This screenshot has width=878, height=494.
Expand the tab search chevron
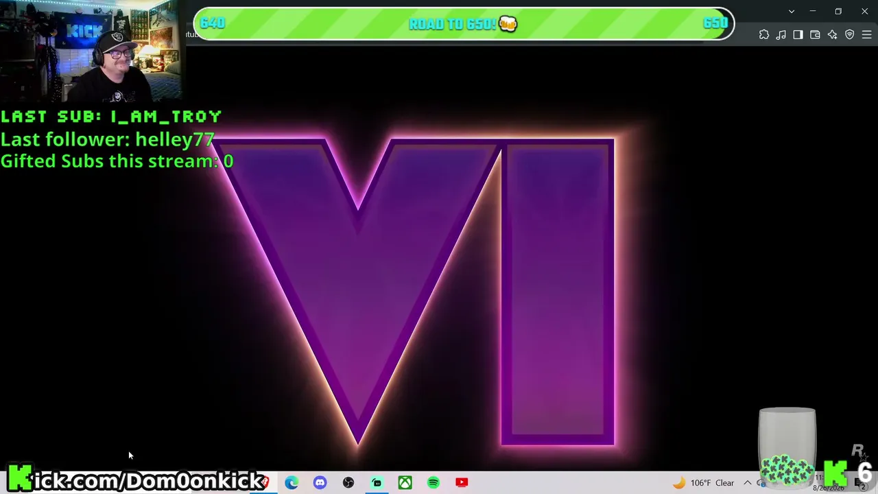pyautogui.click(x=792, y=11)
